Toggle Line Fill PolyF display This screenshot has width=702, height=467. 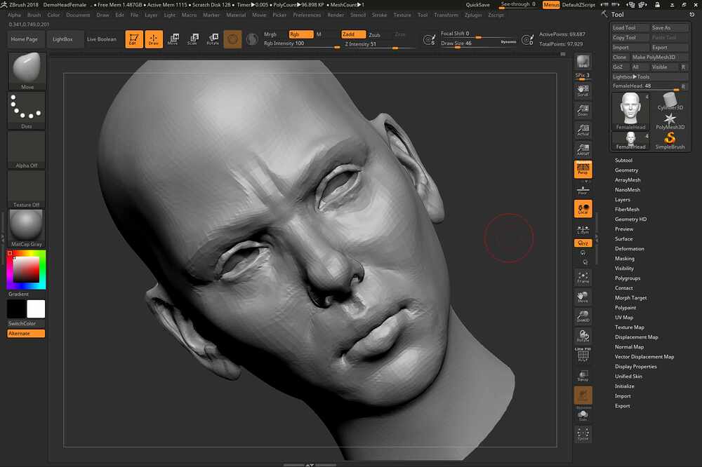coord(583,356)
